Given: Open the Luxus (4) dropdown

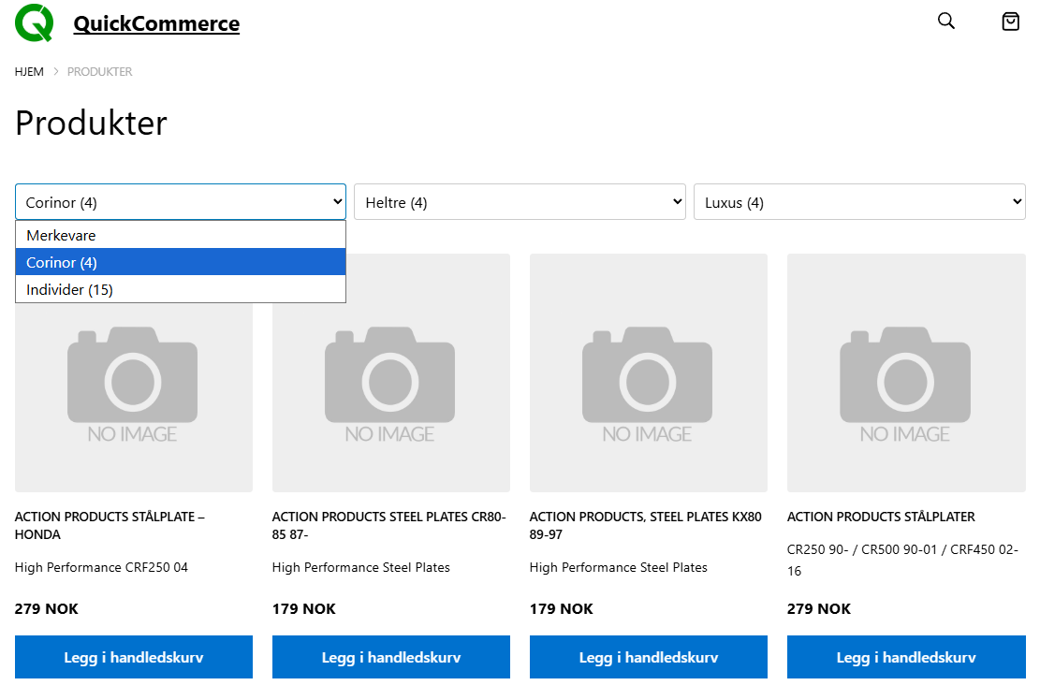Looking at the screenshot, I should (x=859, y=202).
